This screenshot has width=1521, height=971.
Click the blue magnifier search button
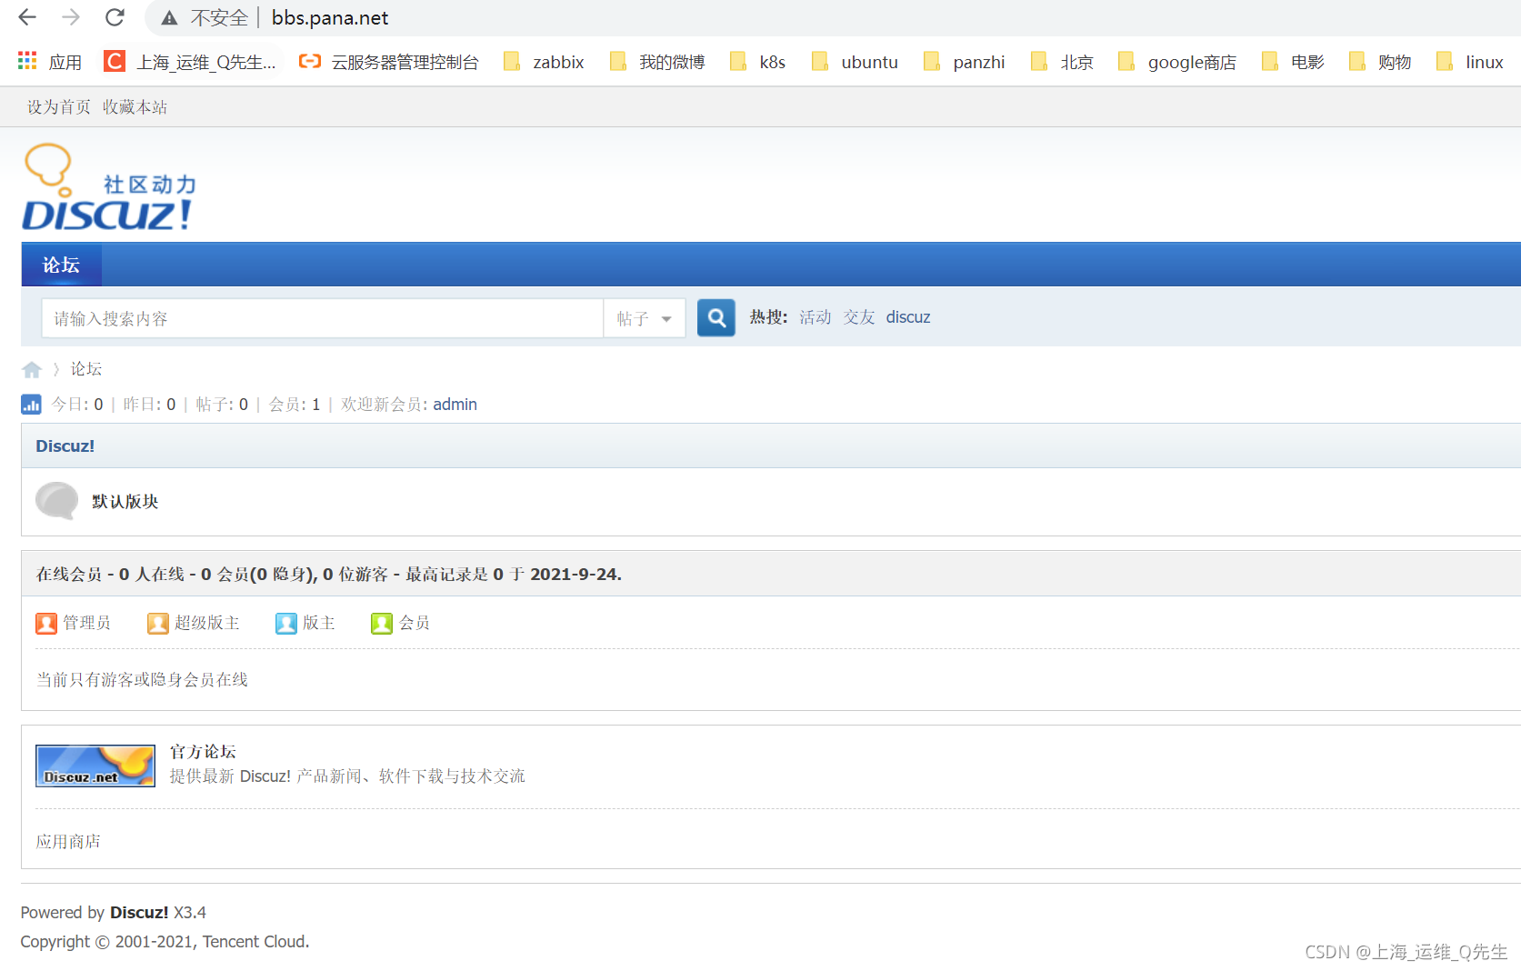pos(716,318)
